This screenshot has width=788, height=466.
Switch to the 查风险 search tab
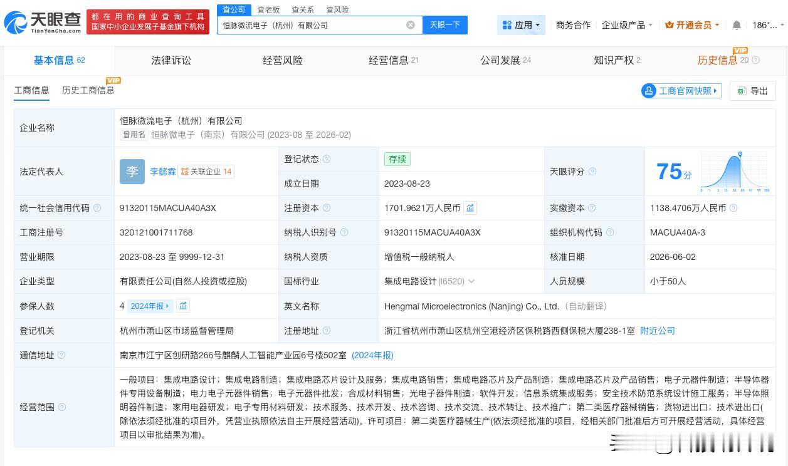click(337, 10)
